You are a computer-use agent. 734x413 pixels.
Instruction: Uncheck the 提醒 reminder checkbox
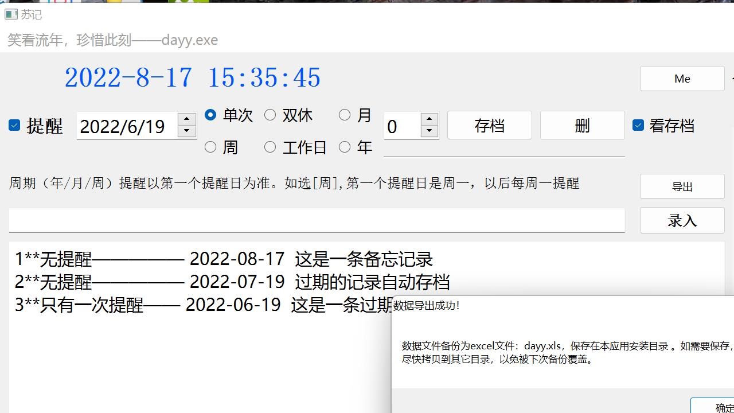pyautogui.click(x=13, y=125)
